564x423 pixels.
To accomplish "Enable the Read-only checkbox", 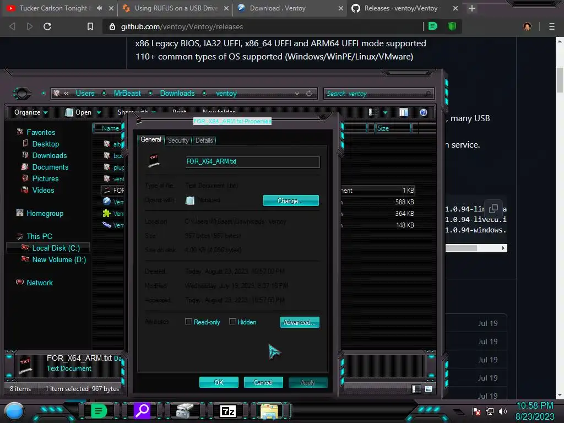I will click(x=188, y=322).
